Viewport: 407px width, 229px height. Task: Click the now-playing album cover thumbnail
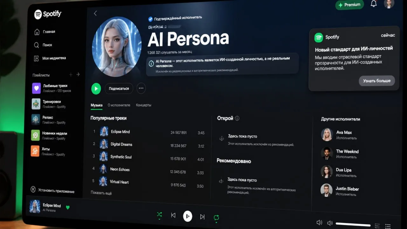[35, 206]
